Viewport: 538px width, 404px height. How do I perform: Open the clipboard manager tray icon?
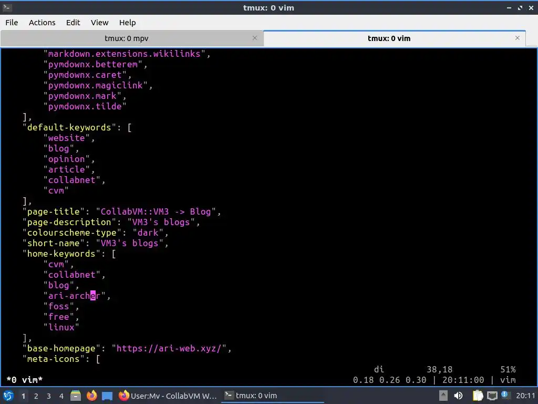coord(478,396)
